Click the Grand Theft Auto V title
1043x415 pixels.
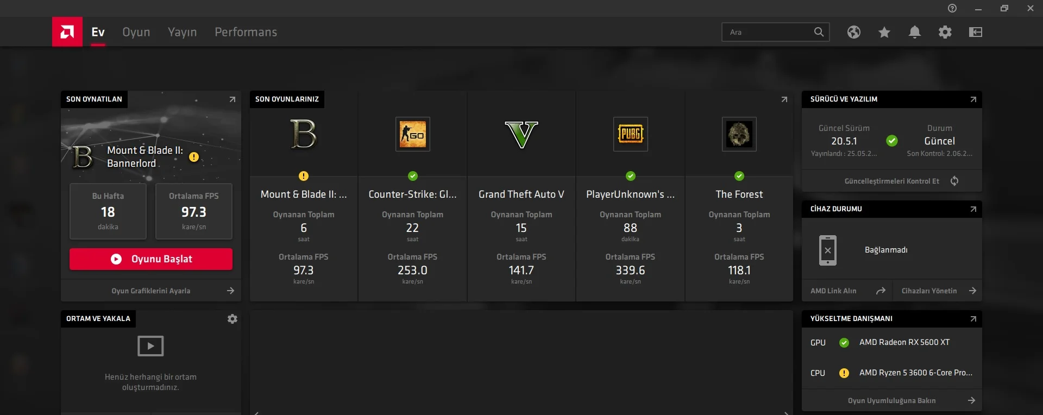521,194
